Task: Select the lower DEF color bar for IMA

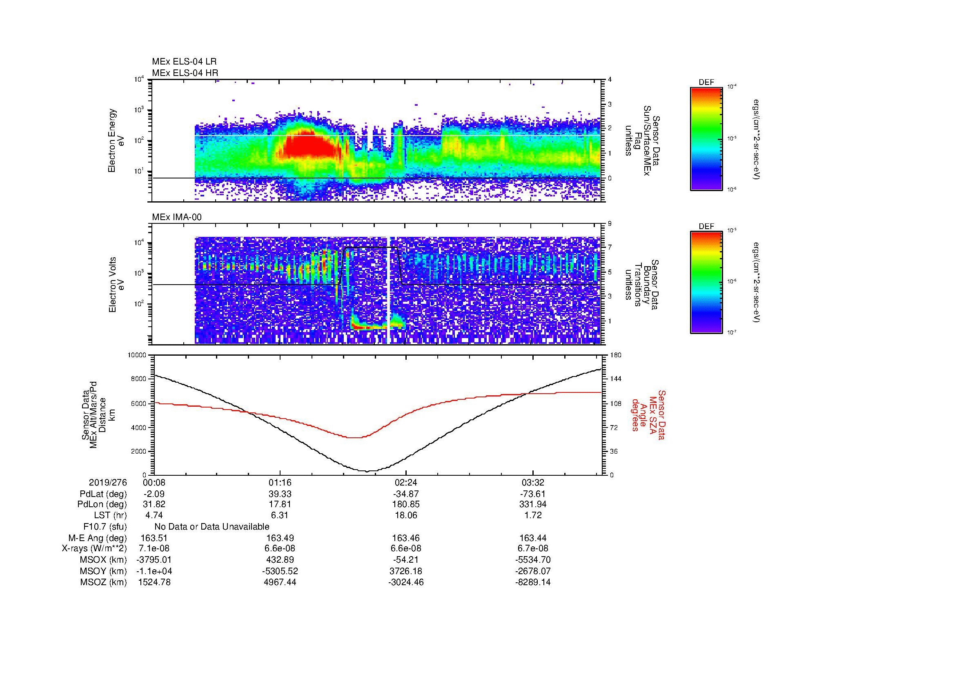Action: click(x=706, y=283)
